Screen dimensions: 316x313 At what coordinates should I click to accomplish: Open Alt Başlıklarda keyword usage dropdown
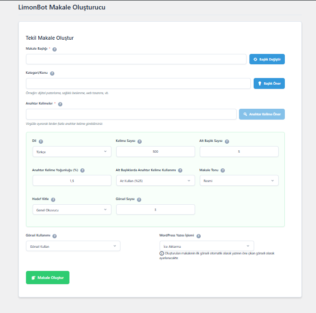pyautogui.click(x=155, y=181)
